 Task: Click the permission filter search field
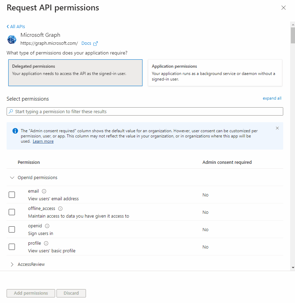click(145, 111)
